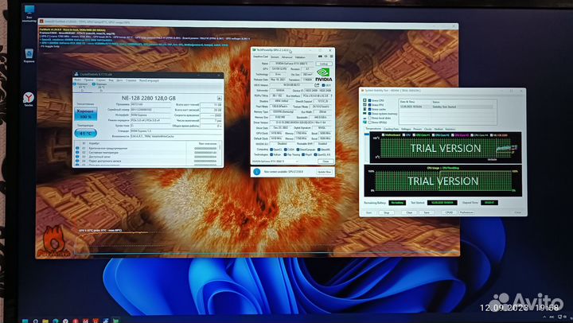573x323 pixels.
Task: Click the CPUID button in AIDA64
Action: 449,212
